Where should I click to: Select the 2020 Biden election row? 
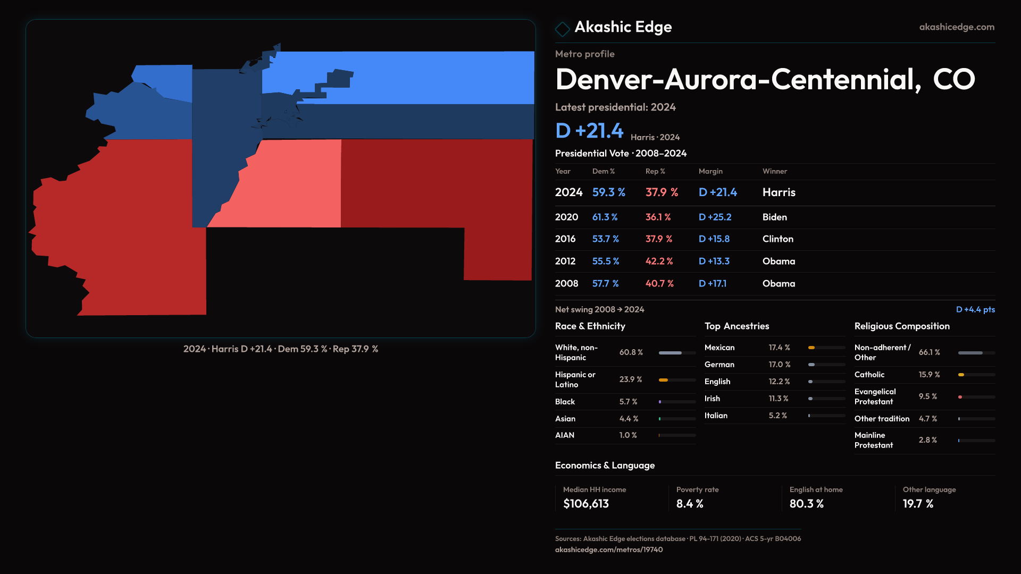point(774,217)
